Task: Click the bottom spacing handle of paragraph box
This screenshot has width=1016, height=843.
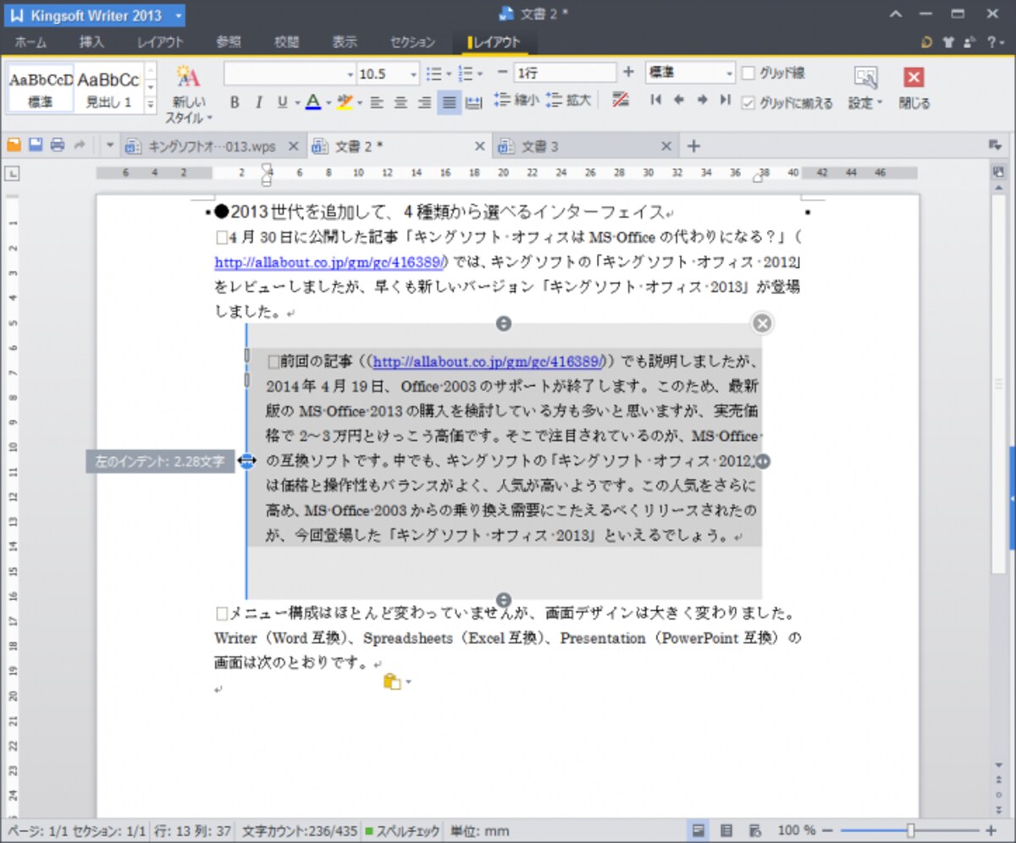Action: click(504, 599)
